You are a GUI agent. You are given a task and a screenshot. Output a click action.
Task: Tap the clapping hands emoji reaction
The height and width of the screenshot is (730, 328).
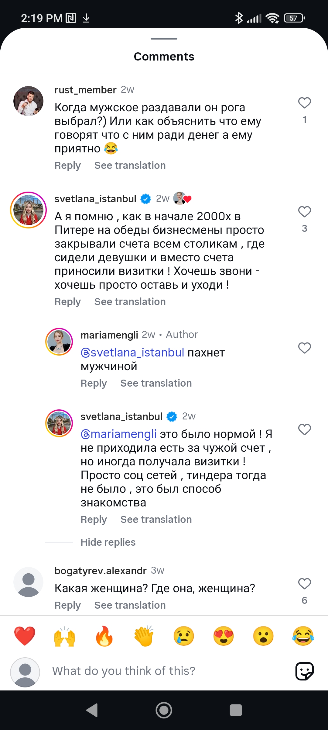click(144, 636)
